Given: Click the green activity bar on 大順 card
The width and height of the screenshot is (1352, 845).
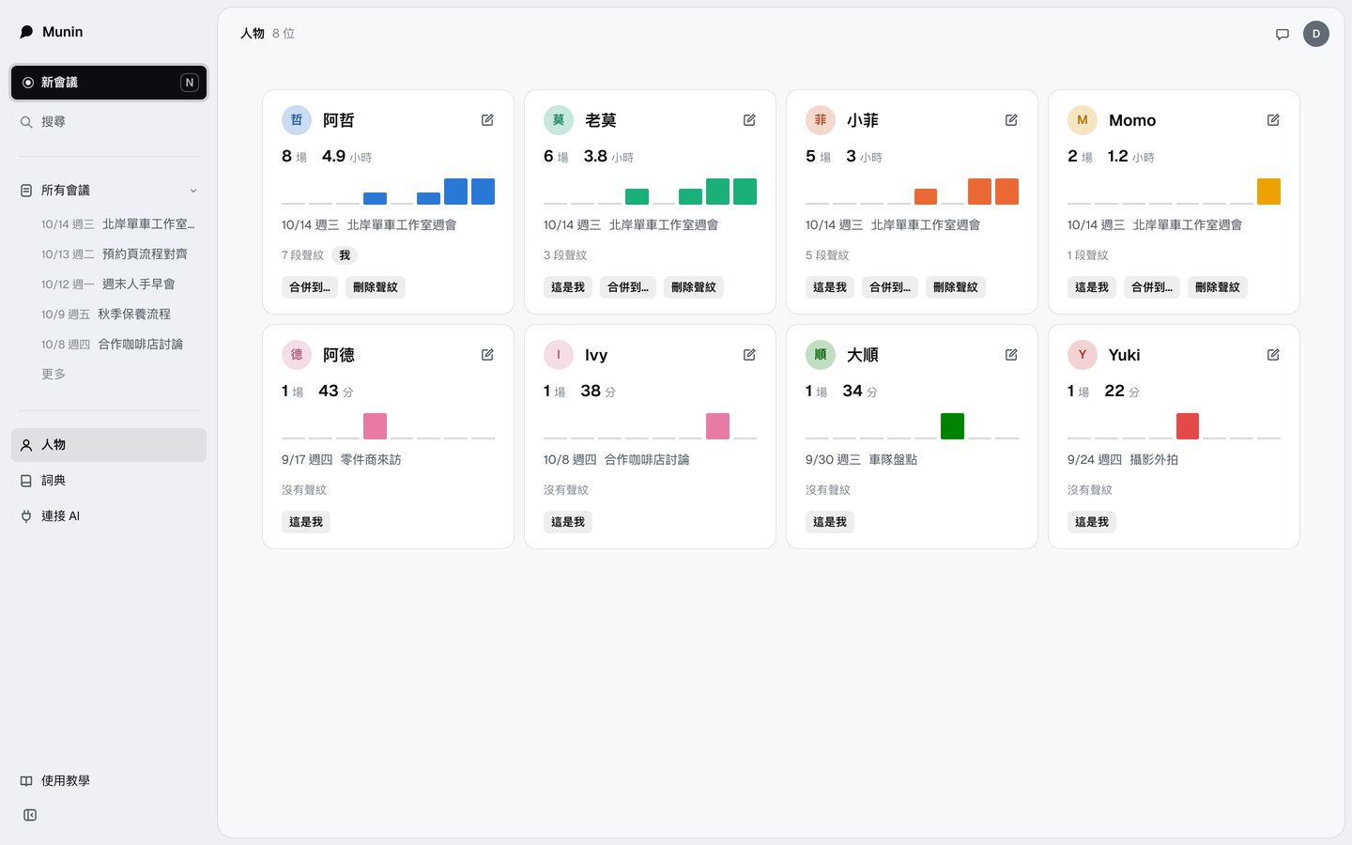Looking at the screenshot, I should [952, 426].
